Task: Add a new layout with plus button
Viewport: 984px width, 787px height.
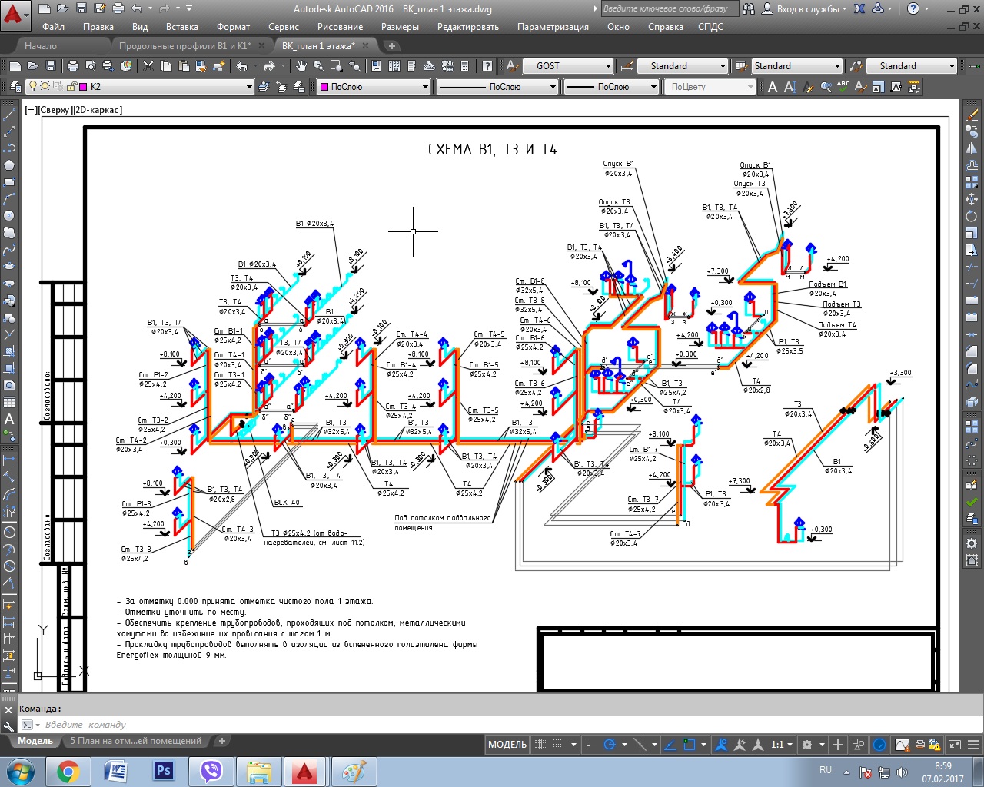Action: [x=221, y=742]
